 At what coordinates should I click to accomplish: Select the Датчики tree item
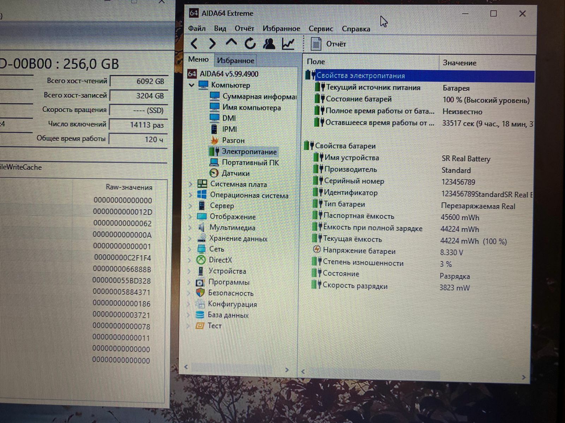click(x=229, y=173)
